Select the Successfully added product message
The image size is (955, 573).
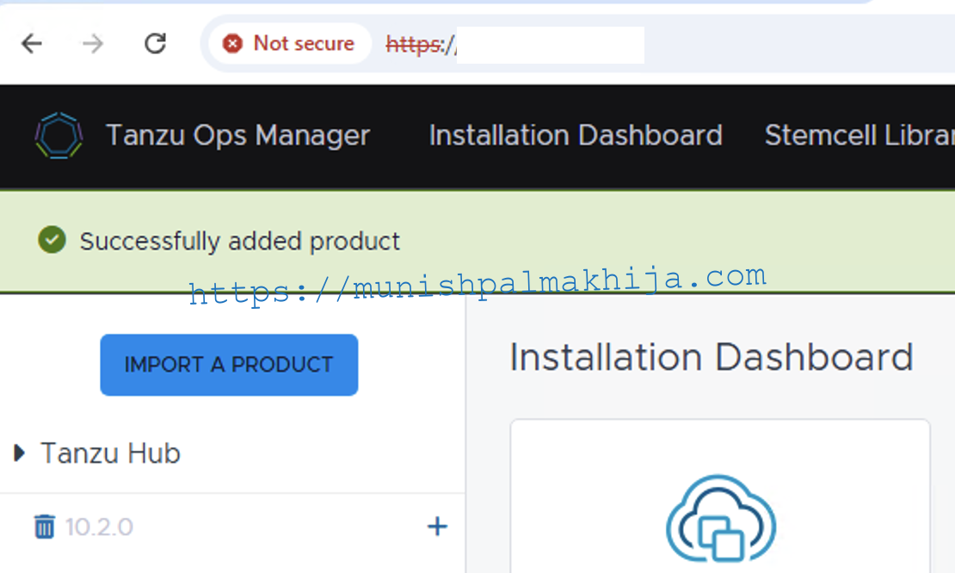pos(240,241)
